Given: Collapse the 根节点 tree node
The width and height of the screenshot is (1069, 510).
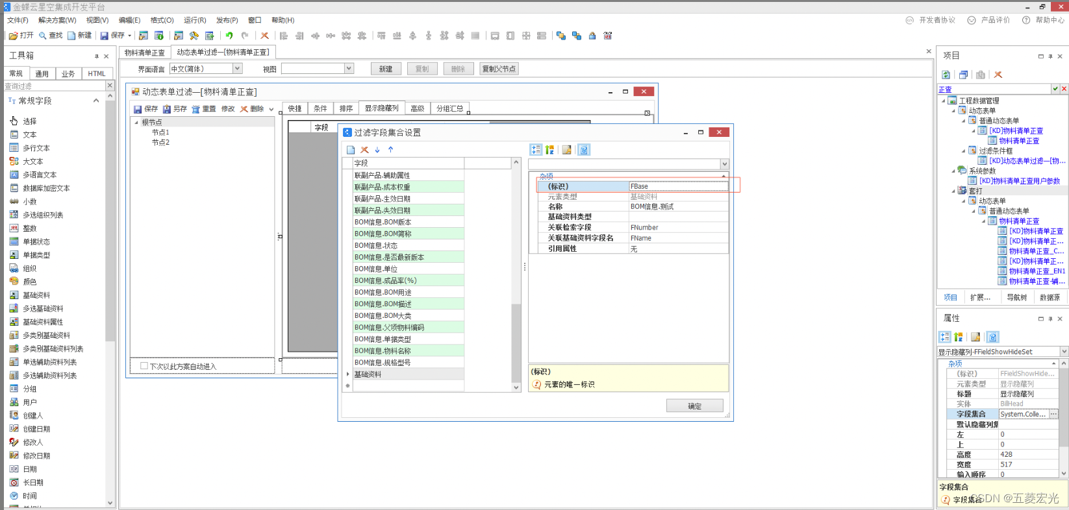Looking at the screenshot, I should tap(136, 122).
